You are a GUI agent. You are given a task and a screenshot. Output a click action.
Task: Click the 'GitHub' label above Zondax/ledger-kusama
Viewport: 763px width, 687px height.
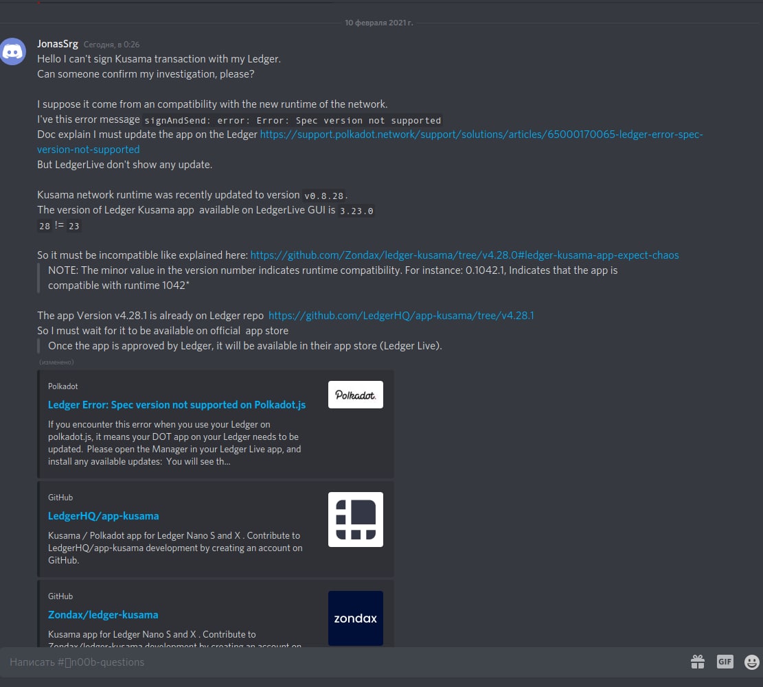pos(60,596)
